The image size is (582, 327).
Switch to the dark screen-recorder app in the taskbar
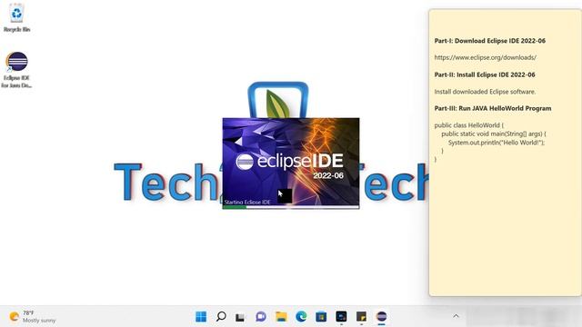click(341, 316)
